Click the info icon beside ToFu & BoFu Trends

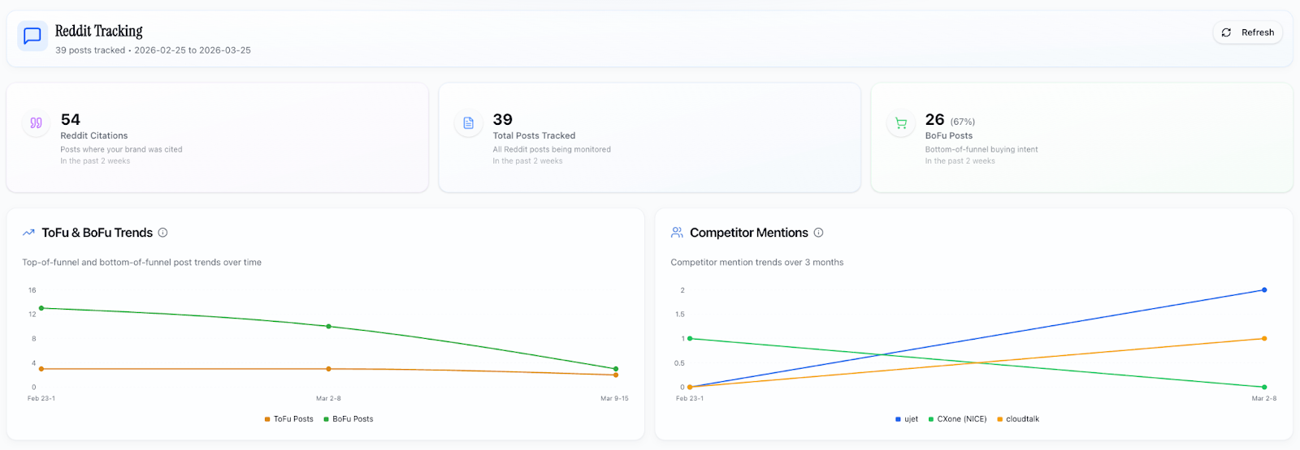(162, 233)
